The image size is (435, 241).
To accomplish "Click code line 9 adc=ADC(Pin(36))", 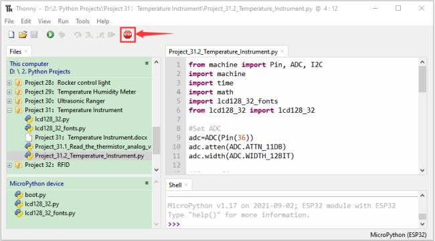I will coord(221,138).
